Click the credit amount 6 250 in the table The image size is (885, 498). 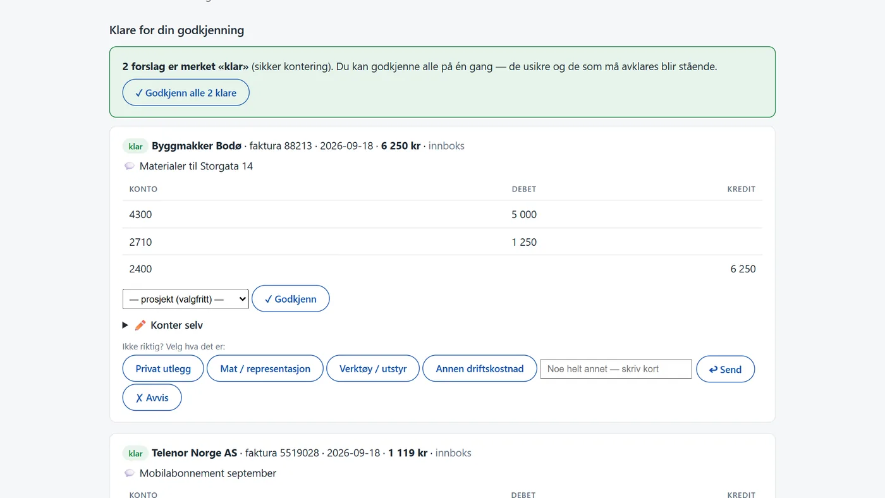[743, 269]
